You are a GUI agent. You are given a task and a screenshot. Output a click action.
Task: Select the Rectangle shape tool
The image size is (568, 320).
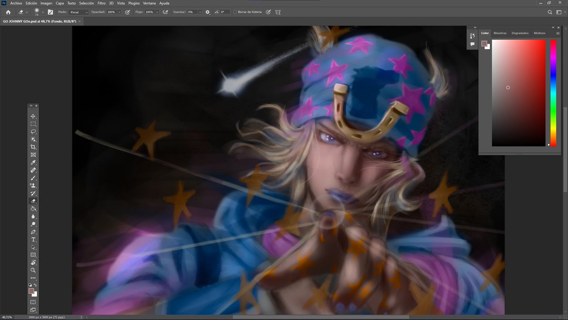[33, 255]
